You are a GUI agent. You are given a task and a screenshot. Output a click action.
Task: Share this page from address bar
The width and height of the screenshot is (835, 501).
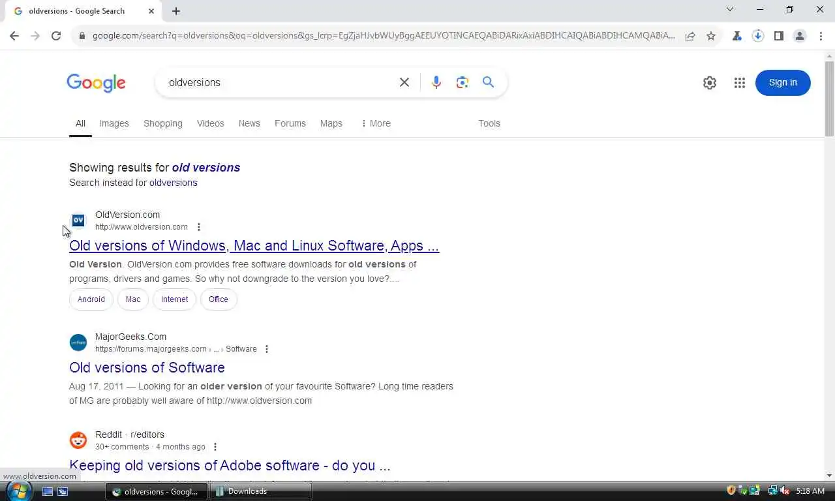[690, 36]
